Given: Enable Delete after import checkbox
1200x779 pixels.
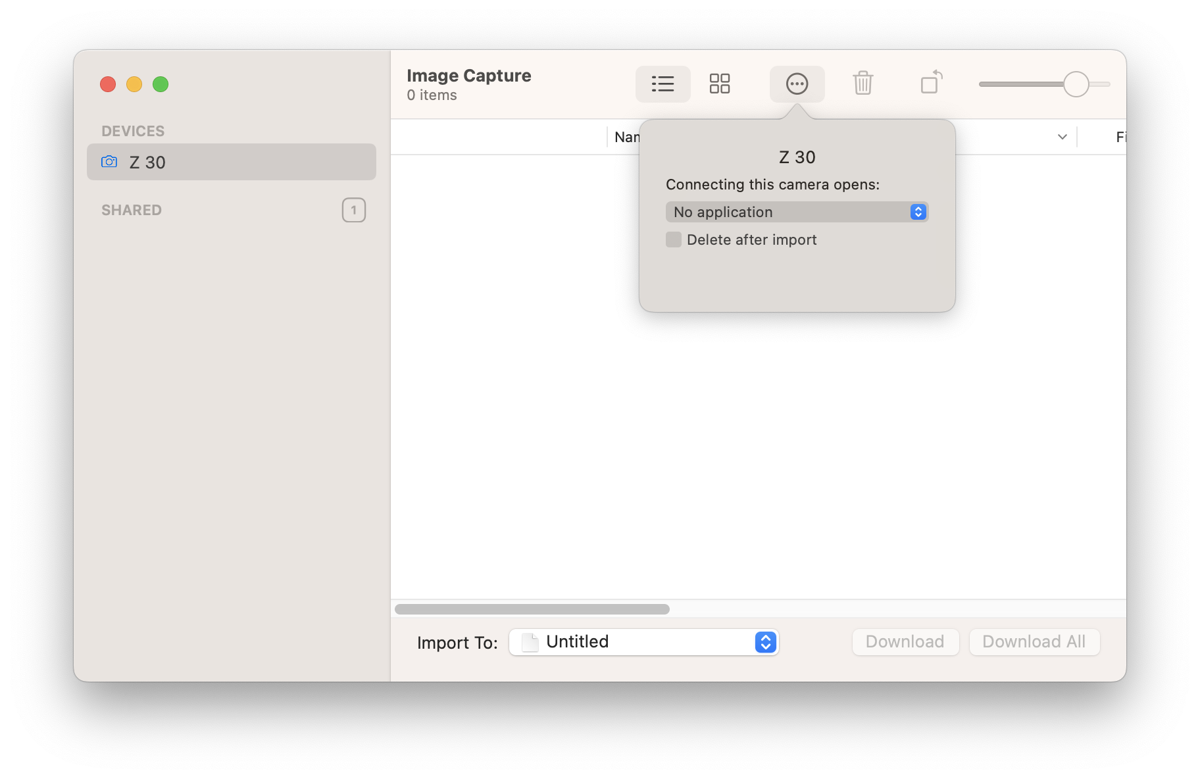Looking at the screenshot, I should [674, 239].
